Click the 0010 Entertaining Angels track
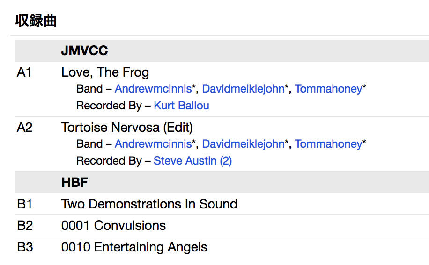 (x=134, y=247)
